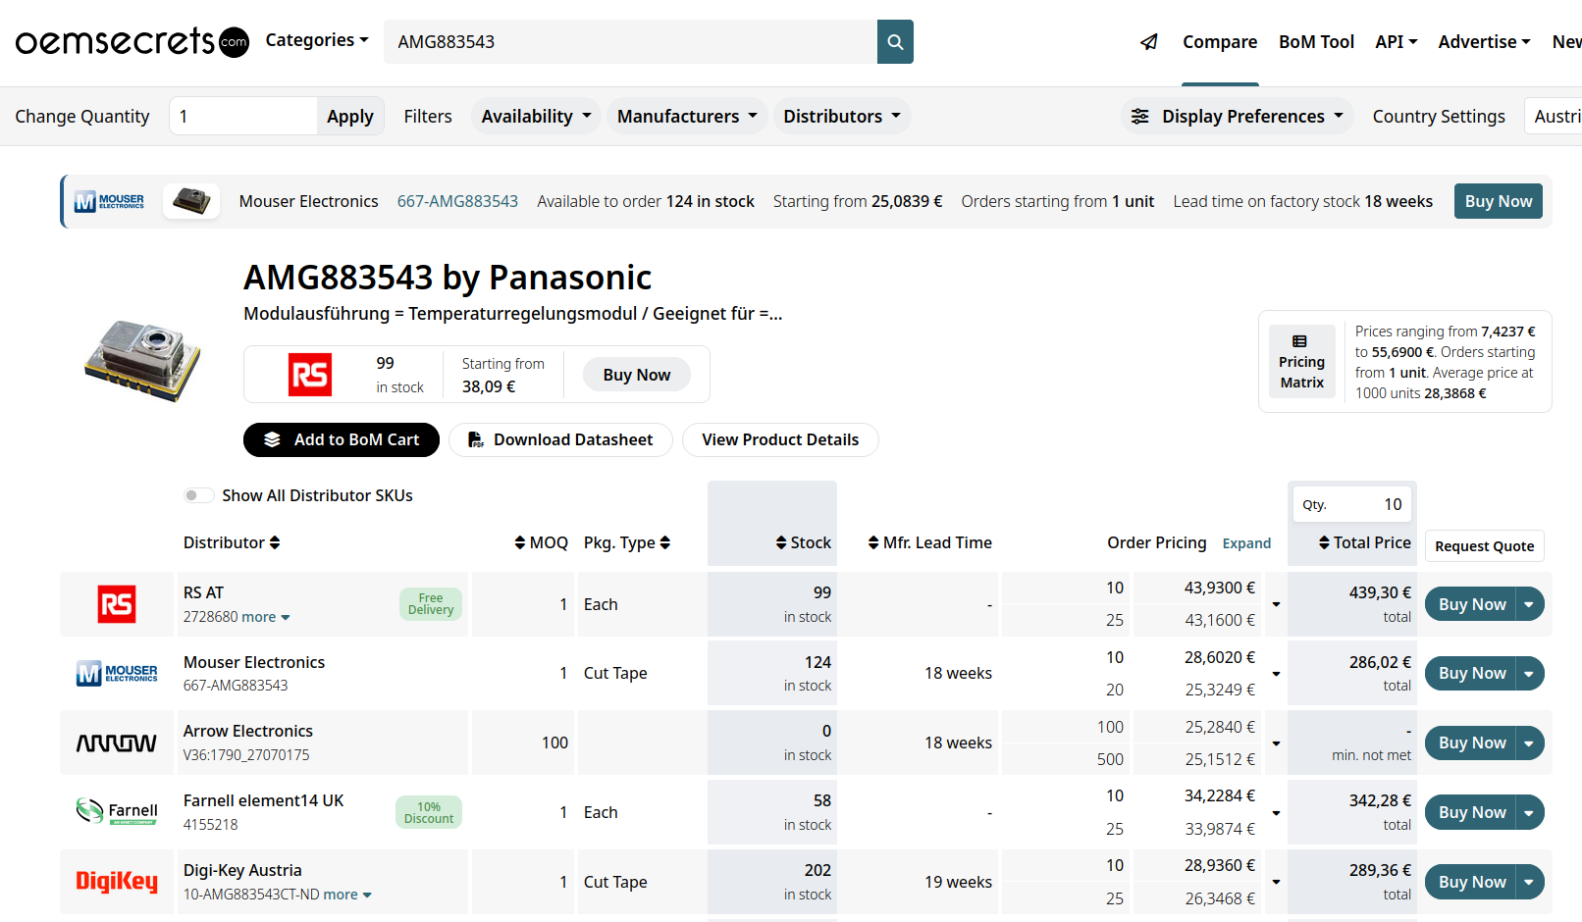
Task: Click the large AMG883543 product image
Action: [142, 360]
